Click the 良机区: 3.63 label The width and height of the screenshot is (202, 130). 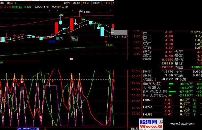click(22, 7)
